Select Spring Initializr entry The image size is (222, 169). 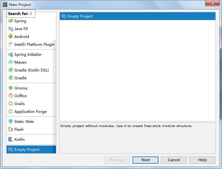[x=31, y=54]
